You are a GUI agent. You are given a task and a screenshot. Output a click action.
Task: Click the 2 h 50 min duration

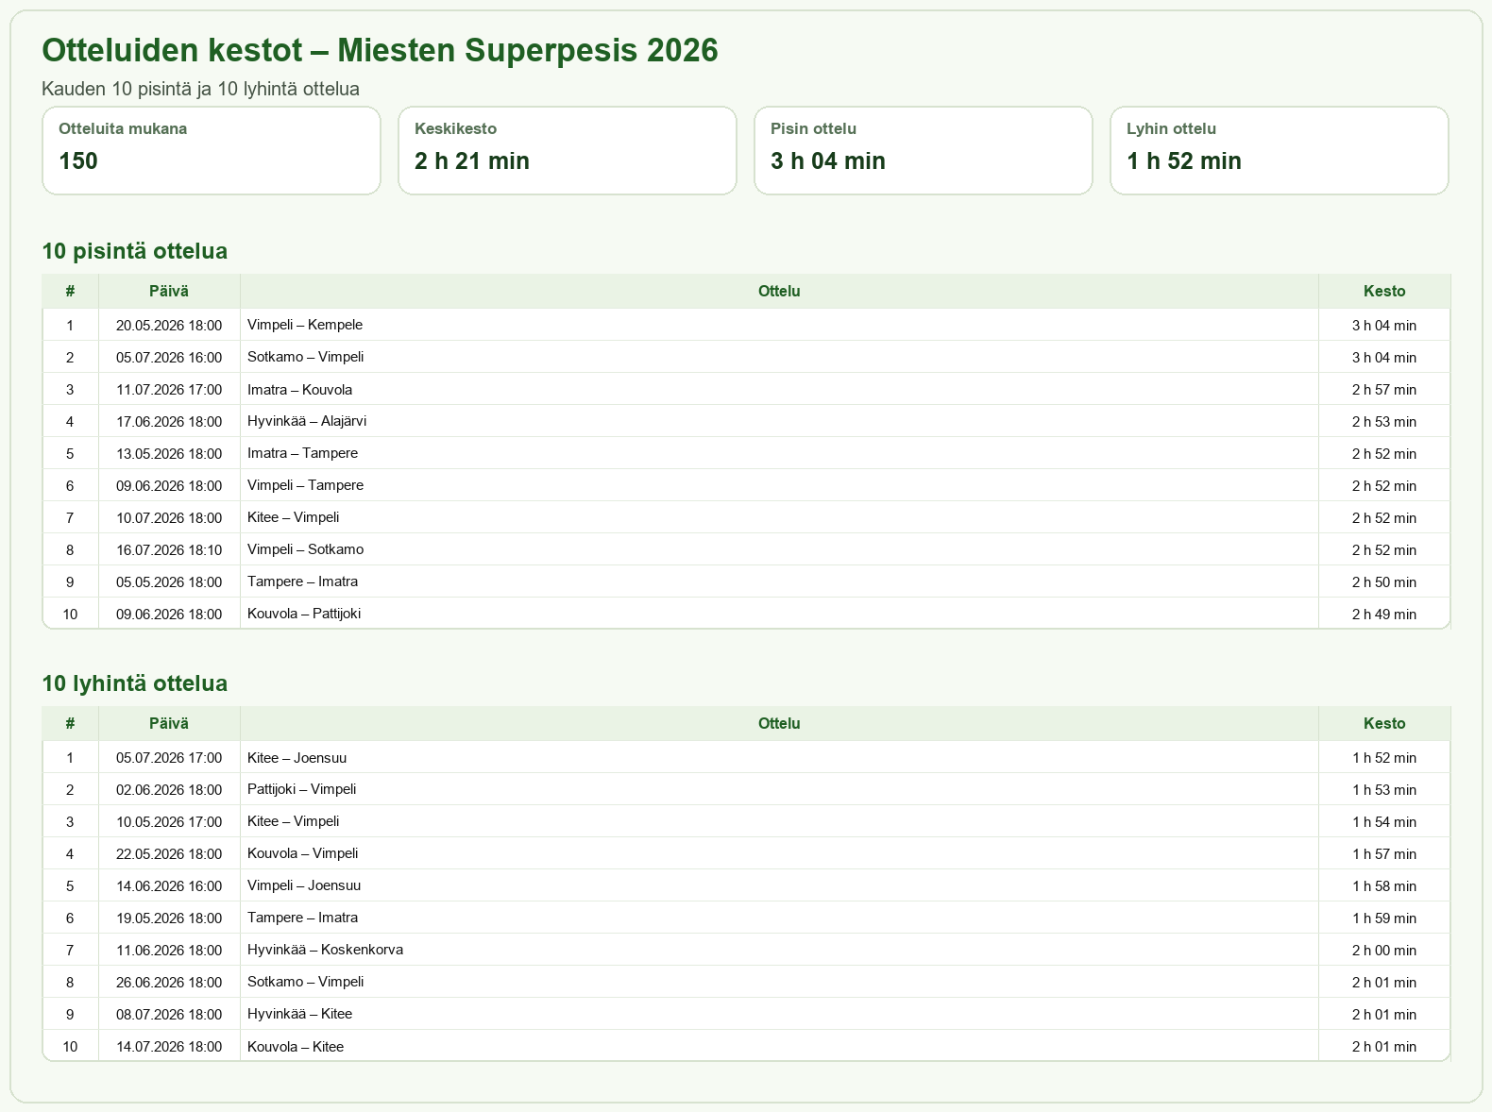coord(1384,581)
